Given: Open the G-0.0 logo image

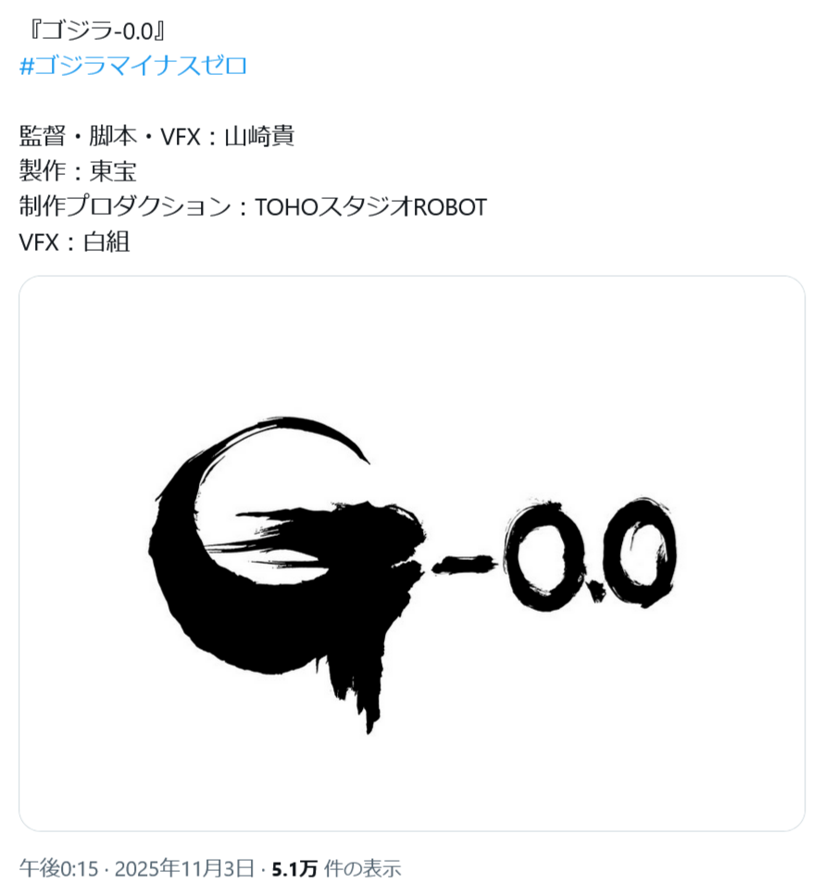Looking at the screenshot, I should click(x=412, y=554).
